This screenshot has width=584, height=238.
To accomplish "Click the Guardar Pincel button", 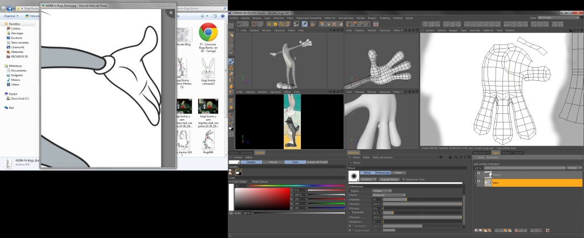I will pyautogui.click(x=389, y=179).
